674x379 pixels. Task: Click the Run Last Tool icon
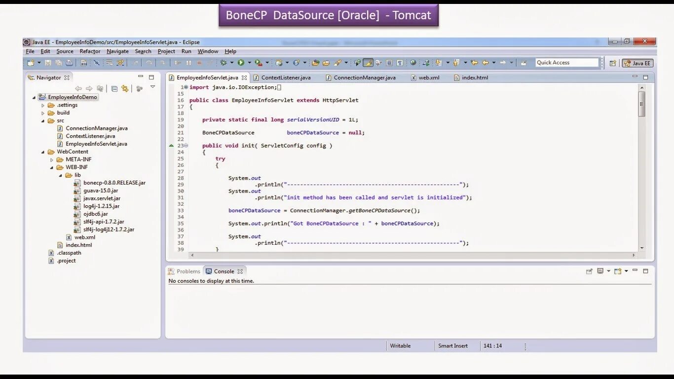tap(258, 63)
